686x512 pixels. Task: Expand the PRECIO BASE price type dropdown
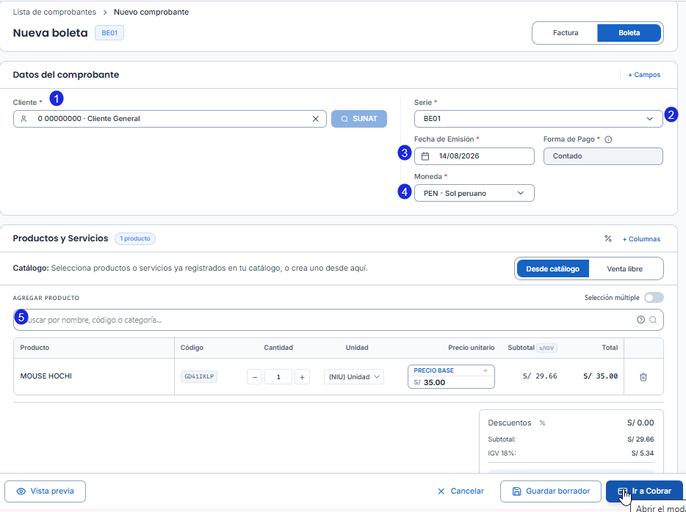451,370
